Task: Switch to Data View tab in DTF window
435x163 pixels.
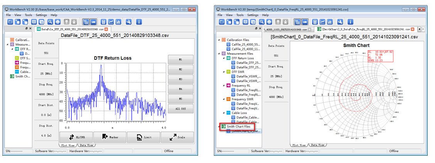Action: tap(86, 145)
